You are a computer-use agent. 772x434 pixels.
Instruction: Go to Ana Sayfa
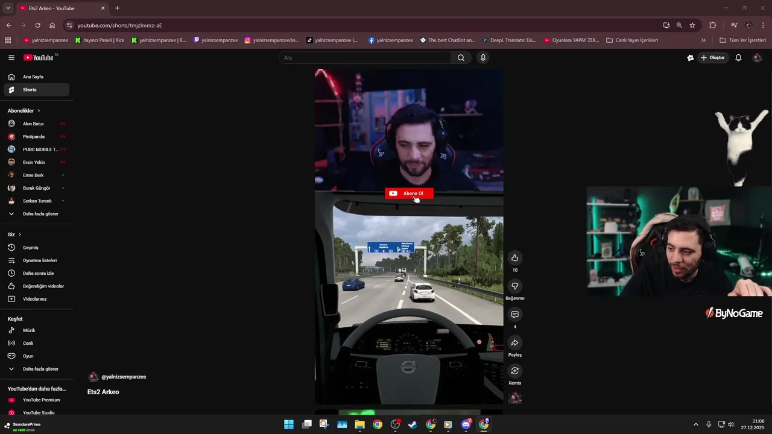tap(37, 77)
